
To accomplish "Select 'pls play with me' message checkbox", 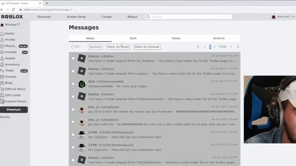I will 73,122.
